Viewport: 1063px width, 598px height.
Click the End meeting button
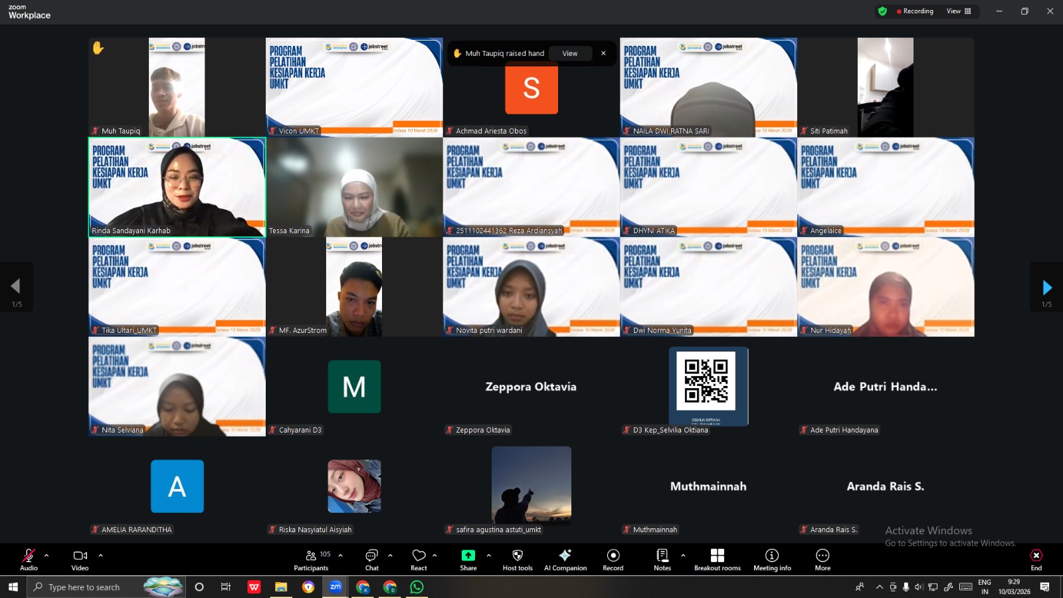[x=1036, y=555]
